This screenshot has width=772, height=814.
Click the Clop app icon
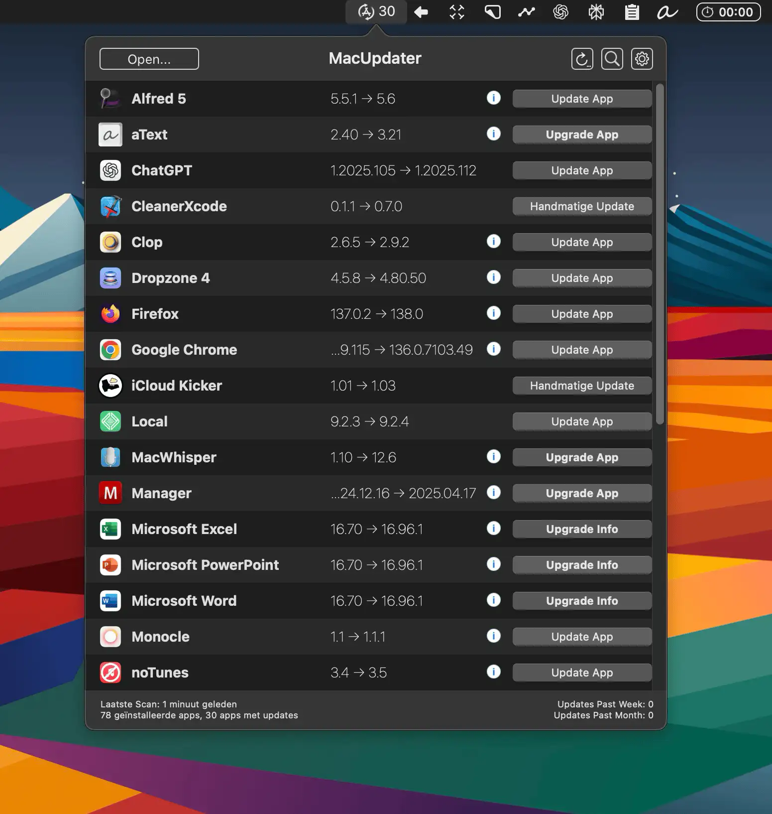(x=110, y=242)
